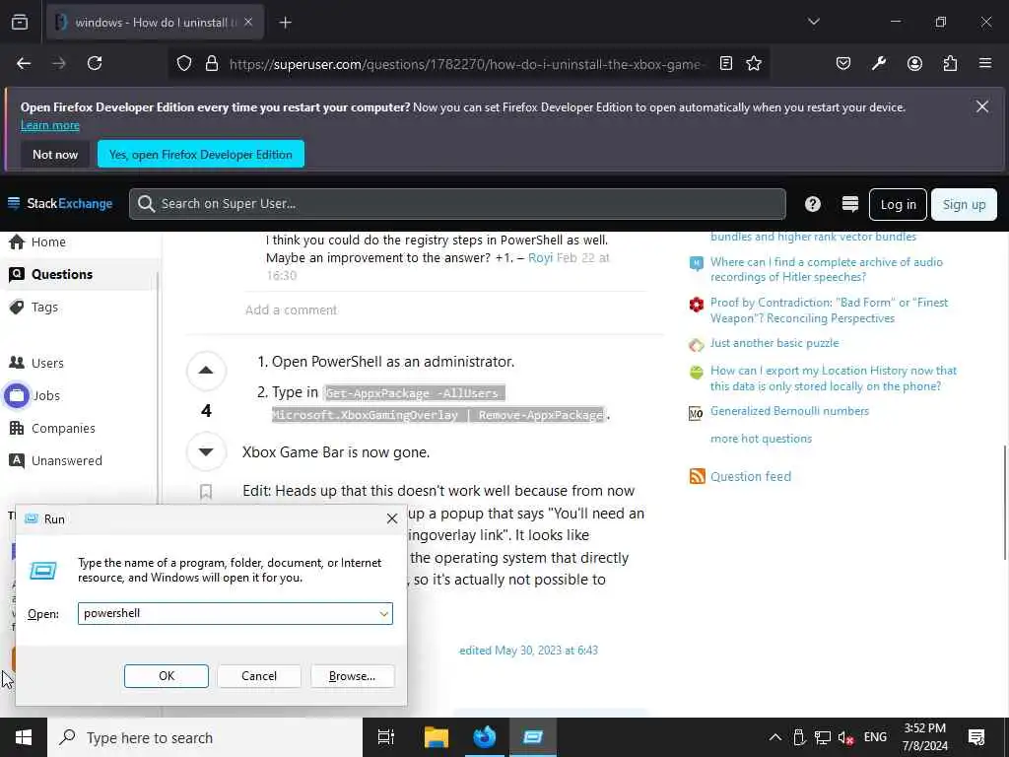This screenshot has width=1009, height=757.
Task: Open commenter Royi's profile link
Action: pyautogui.click(x=540, y=258)
